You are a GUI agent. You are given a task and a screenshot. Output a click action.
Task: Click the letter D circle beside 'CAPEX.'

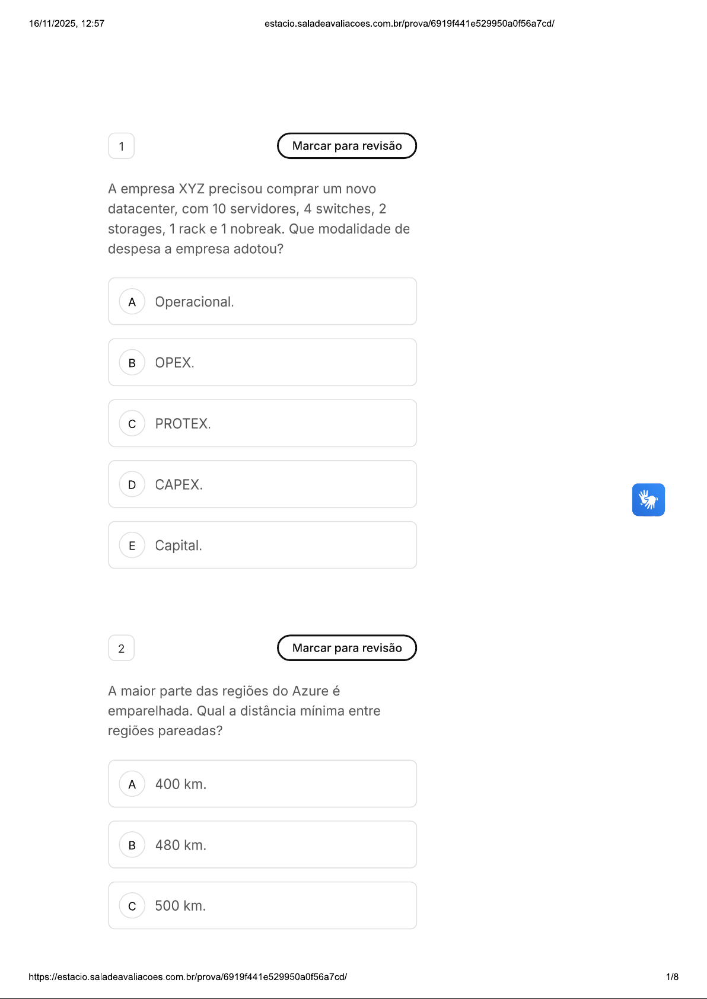coord(132,484)
